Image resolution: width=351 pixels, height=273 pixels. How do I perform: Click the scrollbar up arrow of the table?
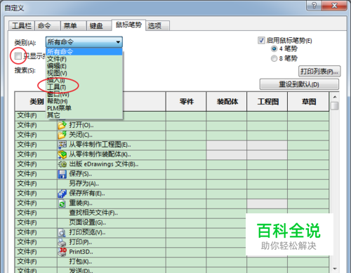(335, 97)
